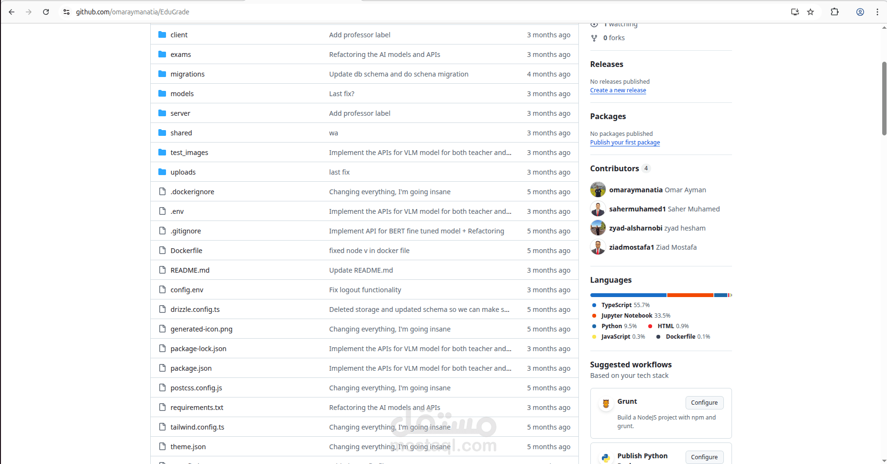Configure the Publish Python workflow
Image resolution: width=887 pixels, height=464 pixels.
pyautogui.click(x=704, y=457)
